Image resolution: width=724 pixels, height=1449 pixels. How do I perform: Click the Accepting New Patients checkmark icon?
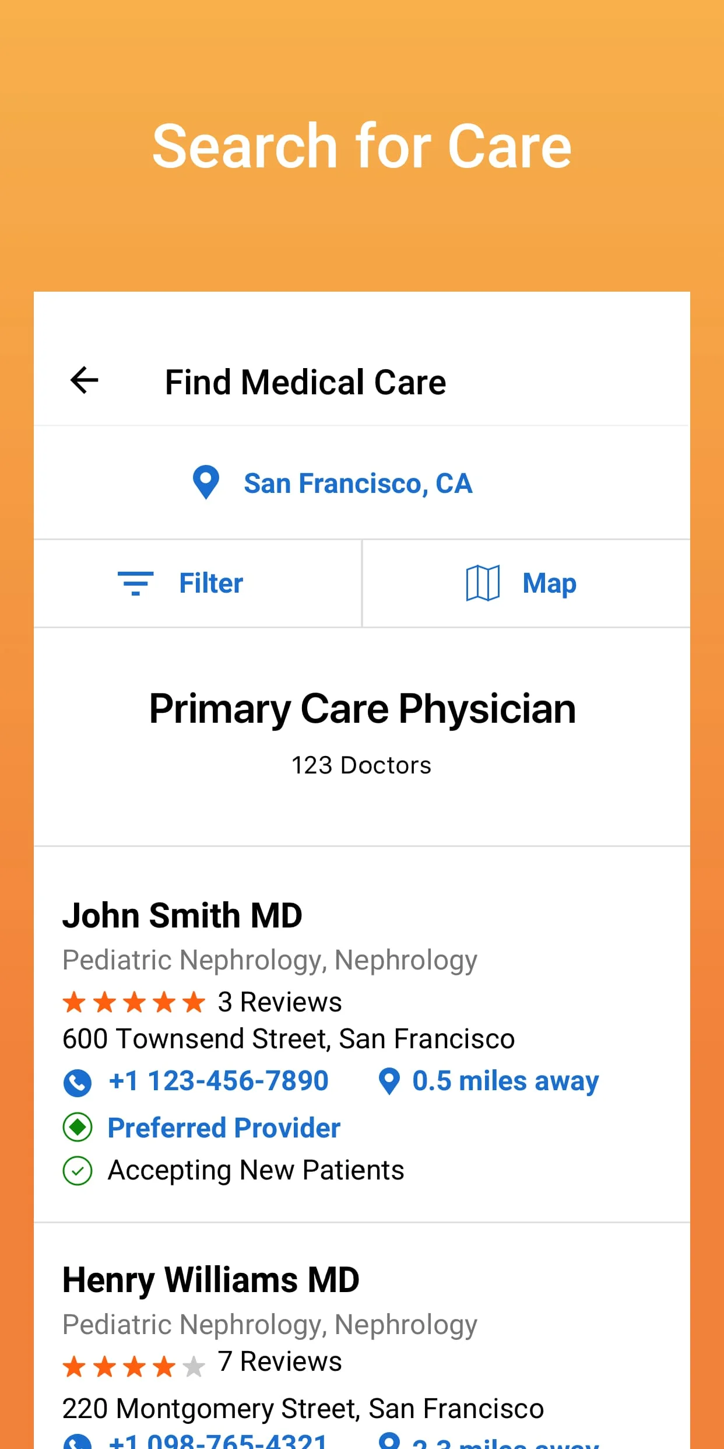click(x=78, y=1170)
